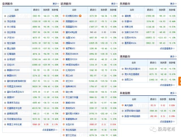Viewport: 181px width, 137px height.
Task: Click the 比利时BFX index name
Action: pyautogui.click(x=70, y=70)
